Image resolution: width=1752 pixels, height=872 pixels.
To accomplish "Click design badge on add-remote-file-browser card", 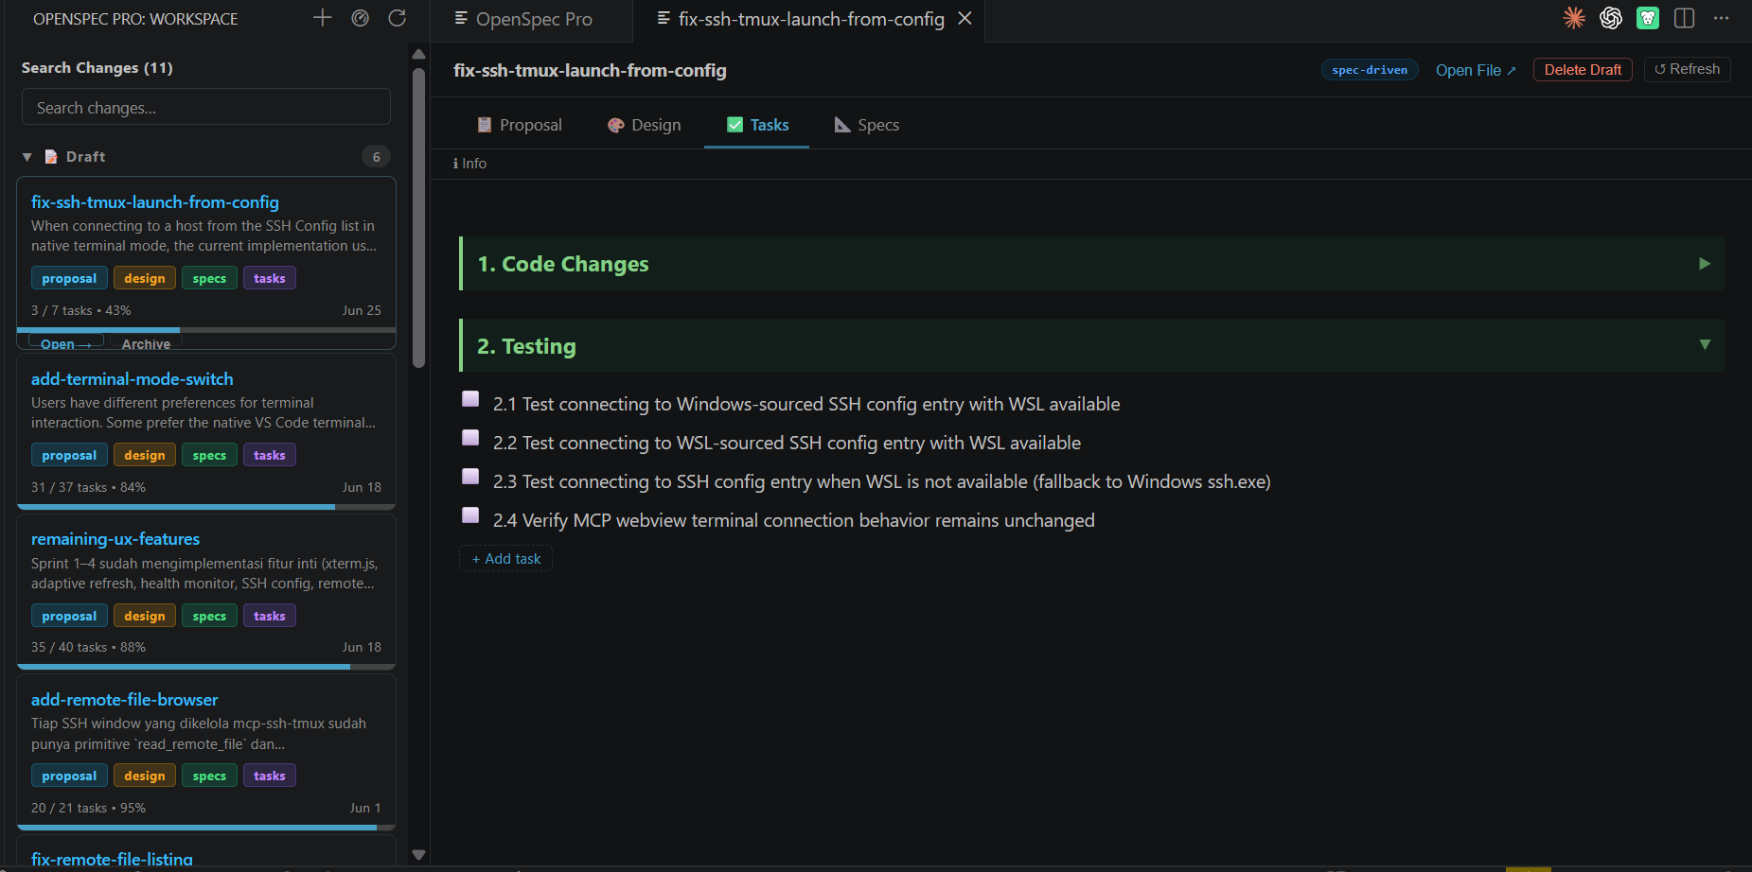I will pyautogui.click(x=145, y=776).
